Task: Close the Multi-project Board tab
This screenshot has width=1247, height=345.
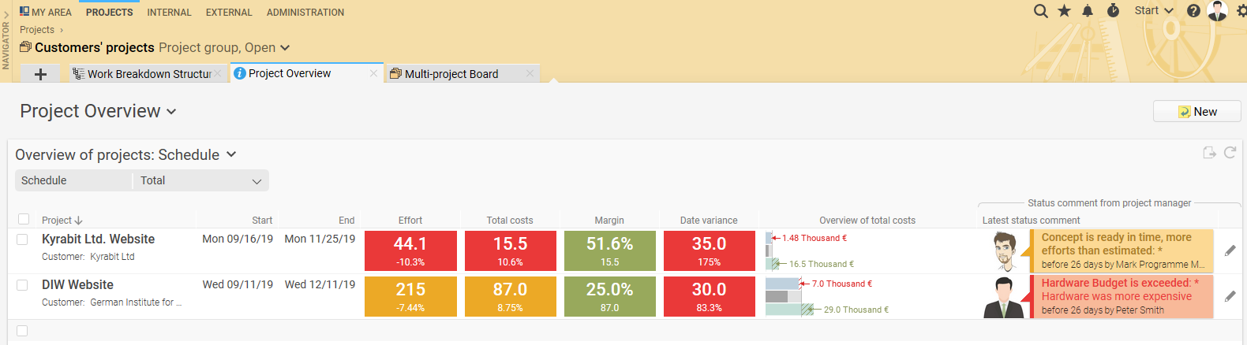Action: [530, 73]
